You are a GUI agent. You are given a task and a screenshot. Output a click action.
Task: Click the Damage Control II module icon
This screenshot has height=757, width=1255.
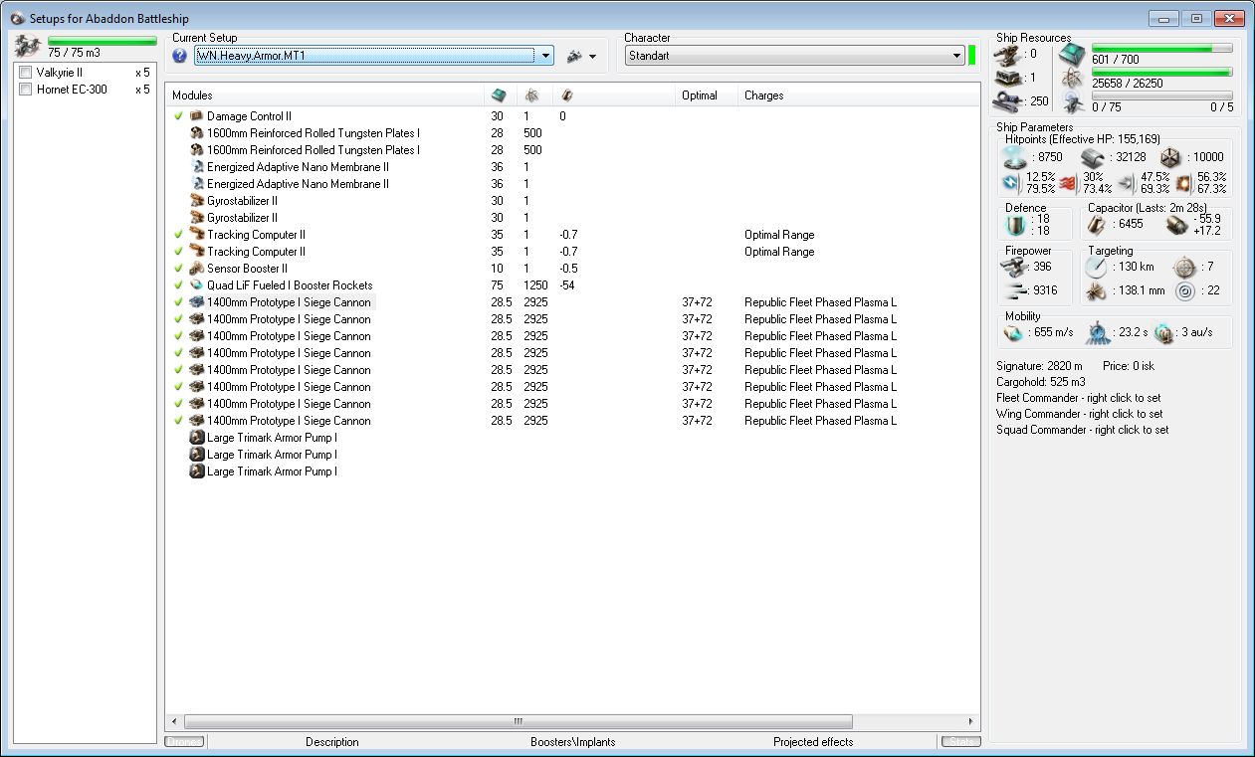(196, 116)
